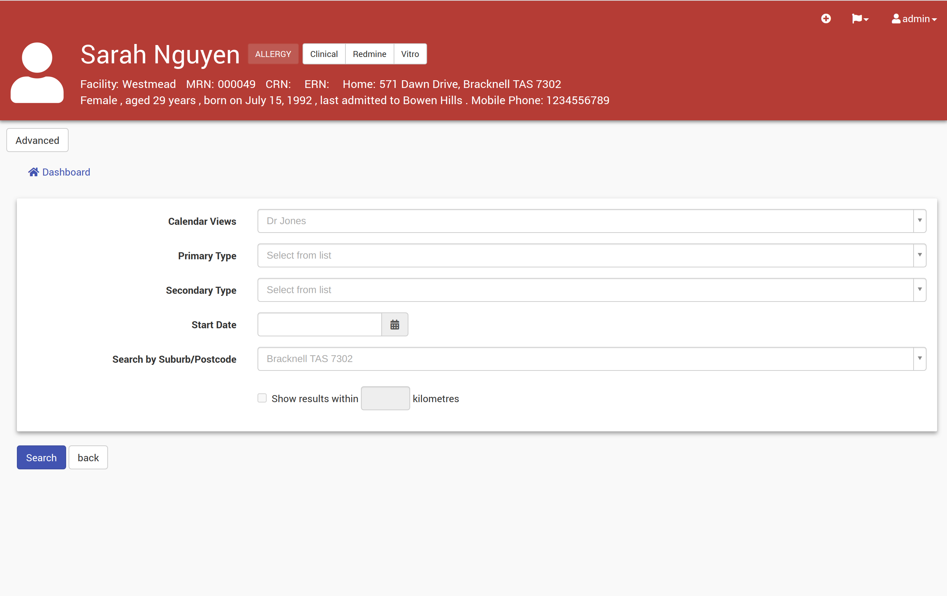Image resolution: width=947 pixels, height=596 pixels.
Task: Switch to the Clinical tab
Action: (324, 54)
